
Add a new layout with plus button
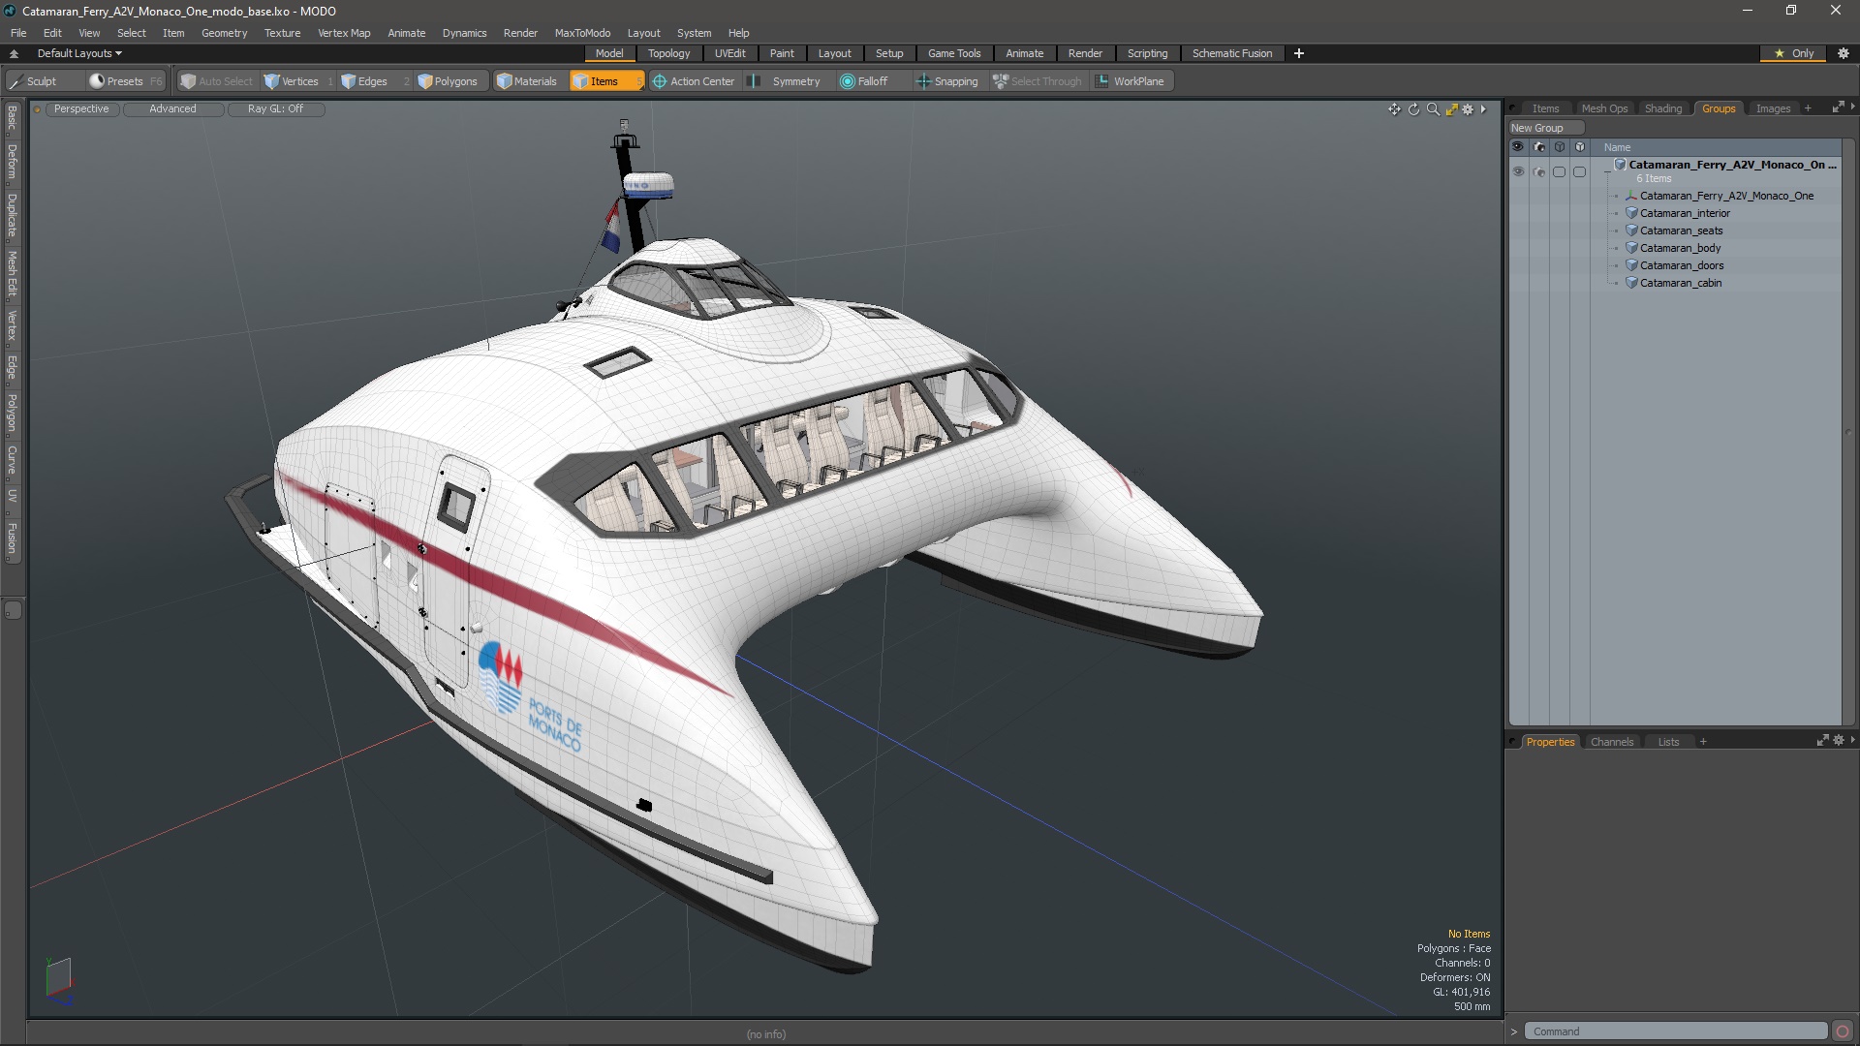click(1298, 53)
